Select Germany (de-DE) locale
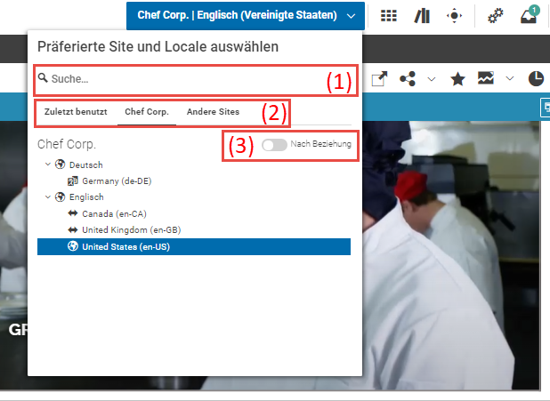Viewport: 550px width, 401px height. (x=117, y=181)
